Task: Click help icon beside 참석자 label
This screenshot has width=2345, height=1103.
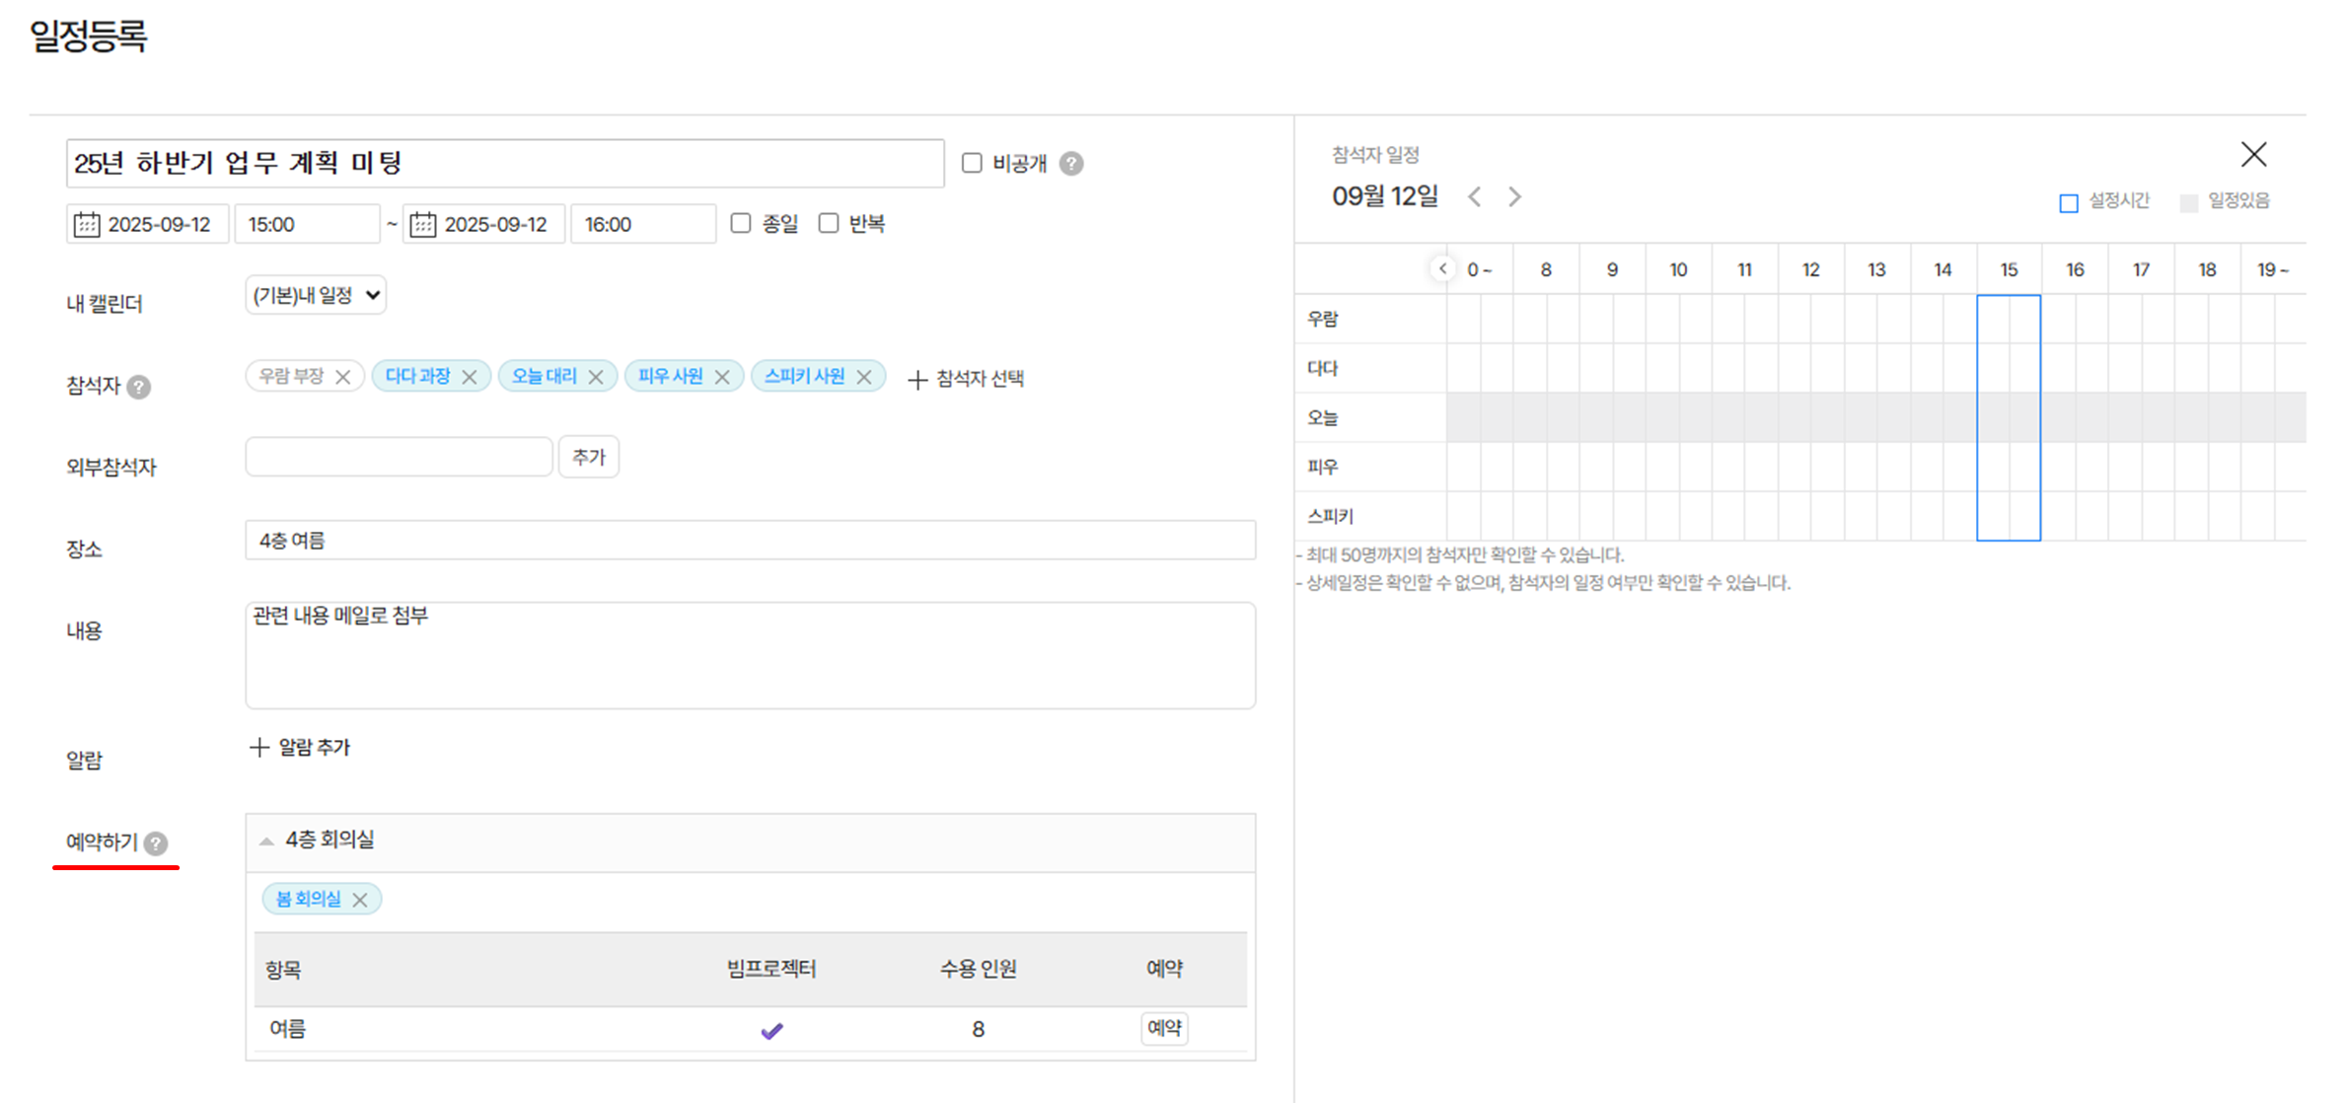Action: [x=139, y=387]
